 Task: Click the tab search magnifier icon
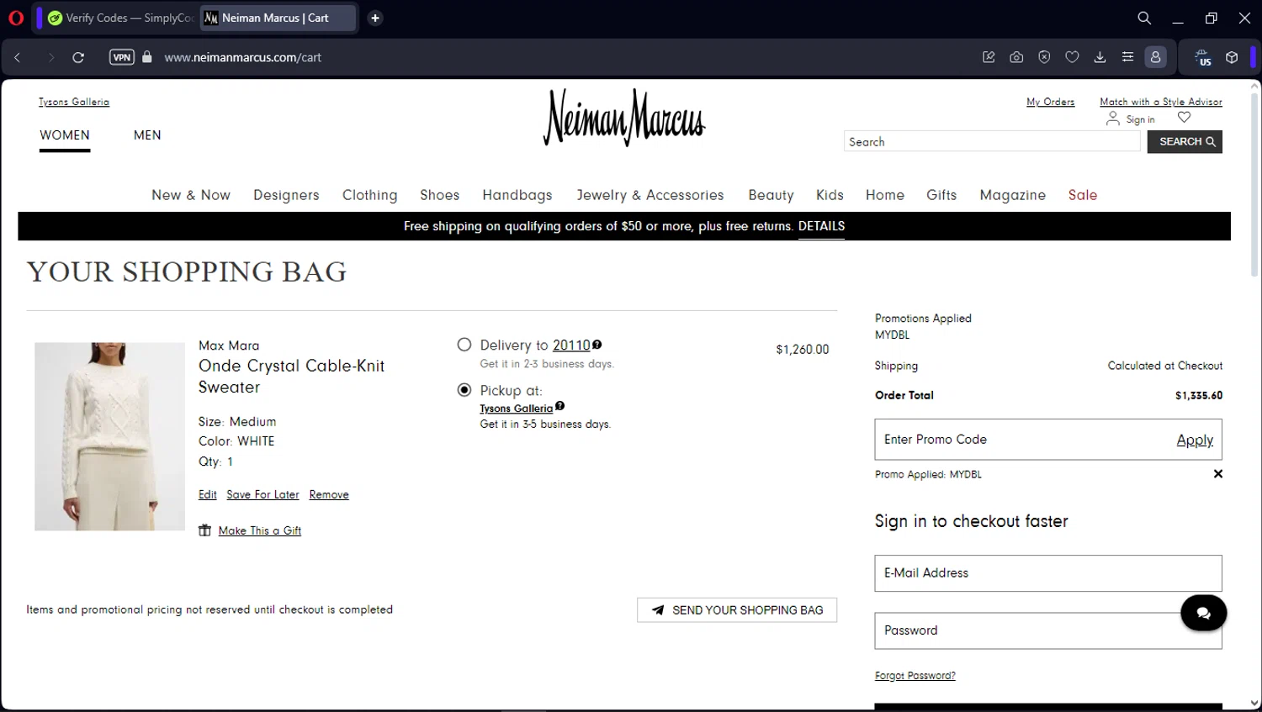click(1144, 18)
